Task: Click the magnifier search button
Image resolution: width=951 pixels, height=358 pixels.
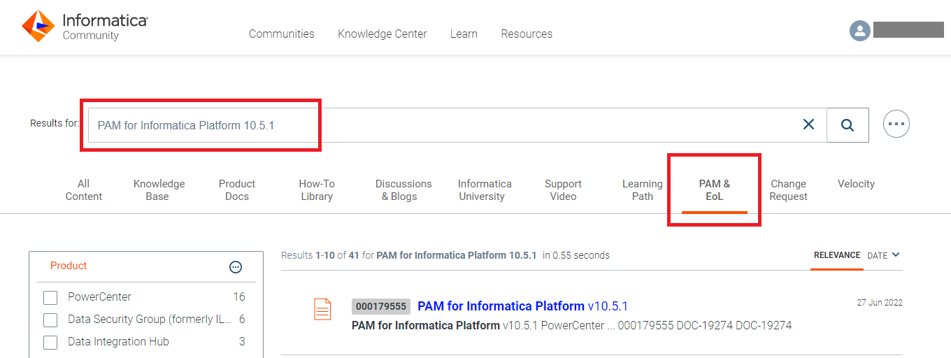Action: 848,125
